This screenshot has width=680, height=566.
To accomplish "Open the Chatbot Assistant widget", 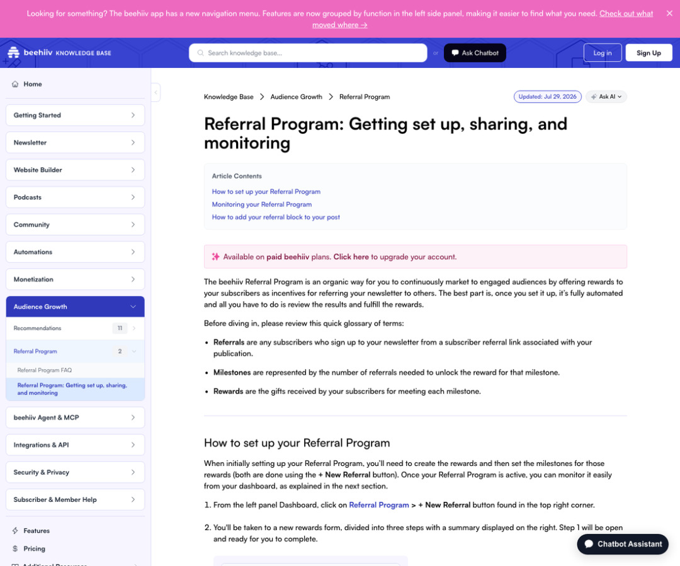I will click(x=623, y=544).
